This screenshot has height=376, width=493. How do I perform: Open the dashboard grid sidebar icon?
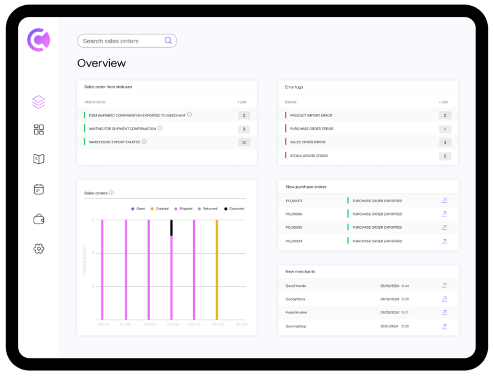click(x=39, y=130)
